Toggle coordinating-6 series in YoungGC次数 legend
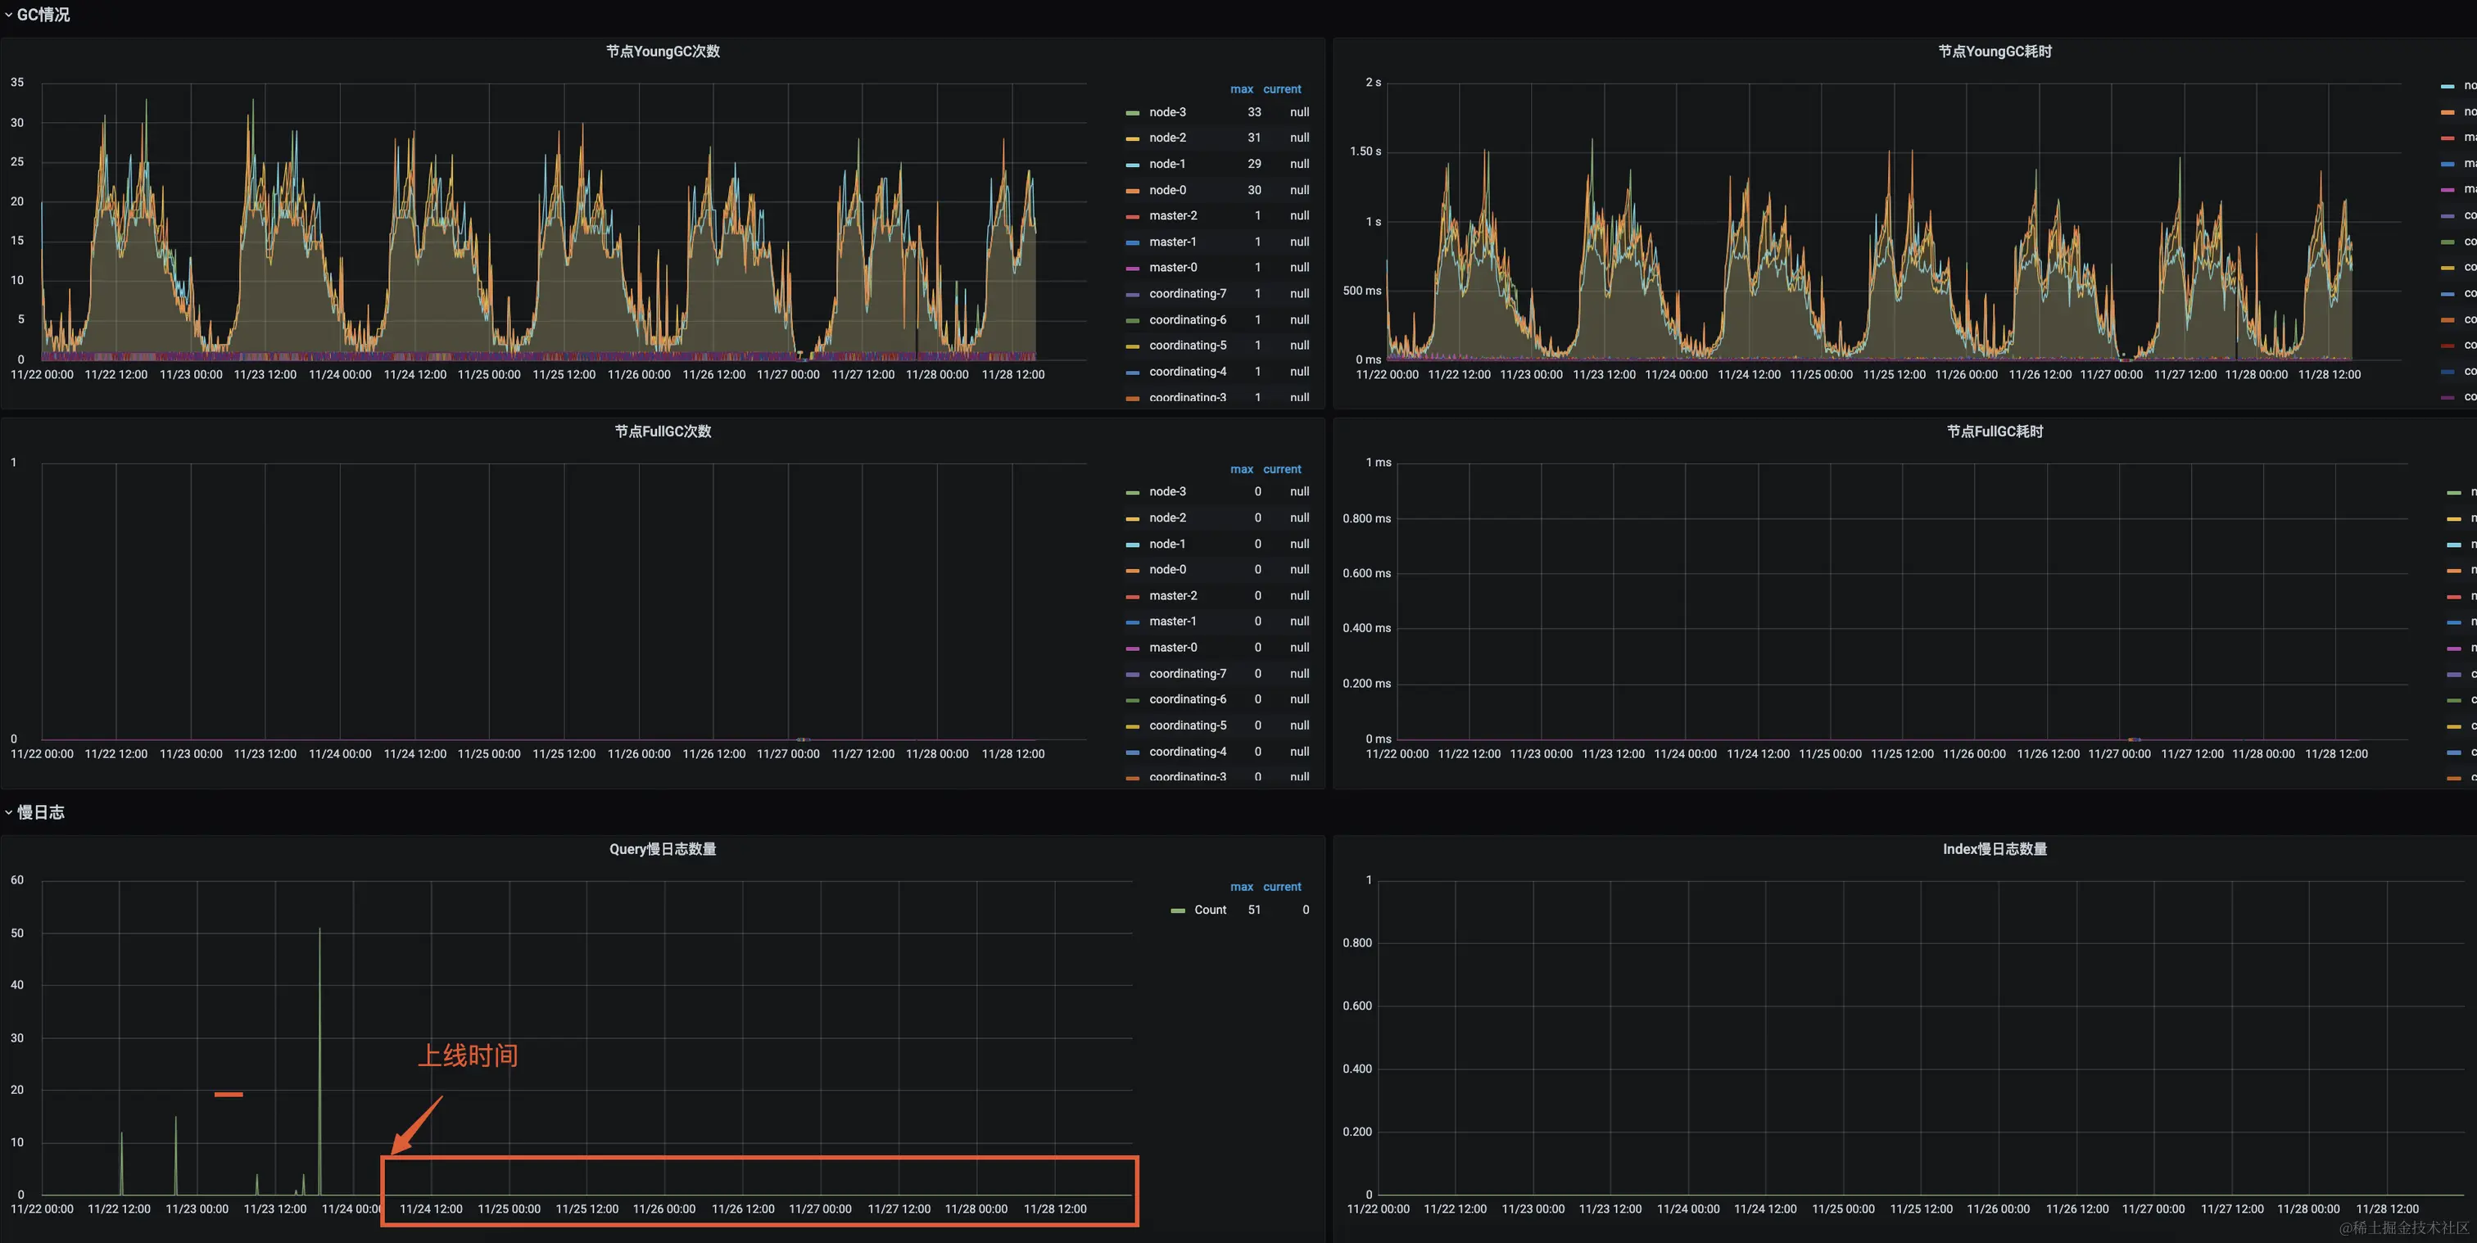The height and width of the screenshot is (1243, 2477). pos(1188,320)
